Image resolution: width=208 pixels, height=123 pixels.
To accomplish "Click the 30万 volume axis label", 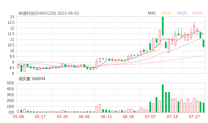I will [10, 95].
